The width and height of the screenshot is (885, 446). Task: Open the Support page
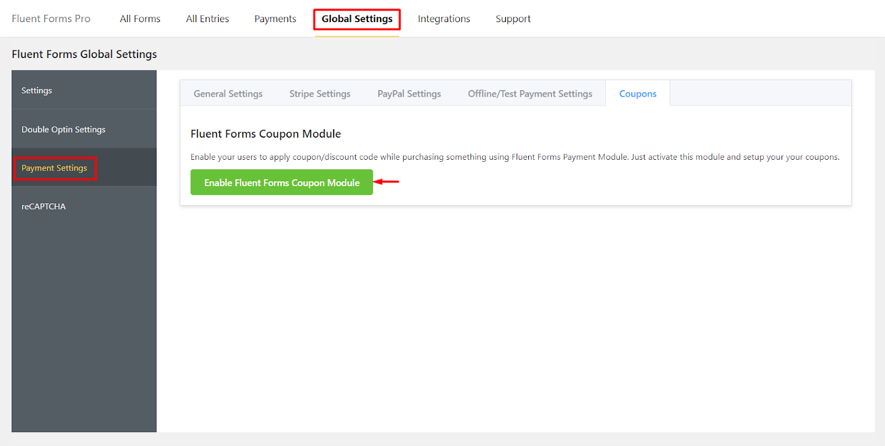513,19
